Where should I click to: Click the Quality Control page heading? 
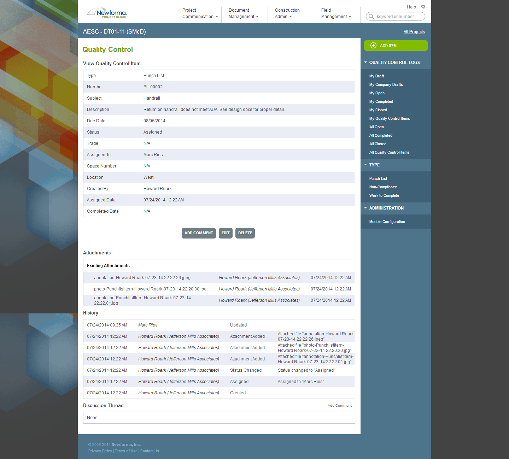click(x=107, y=49)
